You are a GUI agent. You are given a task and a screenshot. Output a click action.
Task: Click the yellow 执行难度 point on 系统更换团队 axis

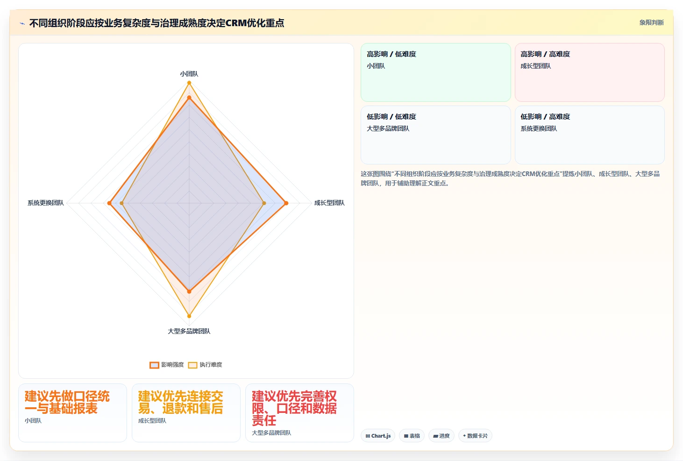(x=122, y=203)
